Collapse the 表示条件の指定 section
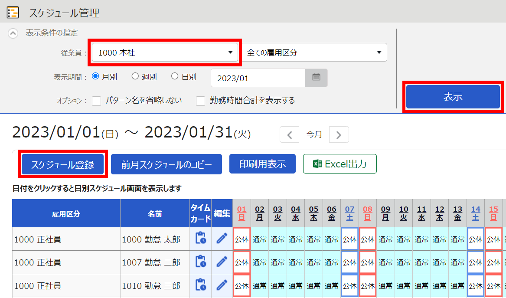 tap(13, 33)
